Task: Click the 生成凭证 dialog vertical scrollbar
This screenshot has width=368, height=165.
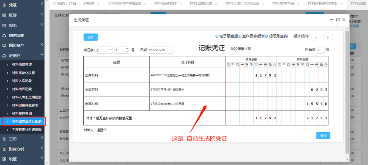Action: (x=347, y=91)
